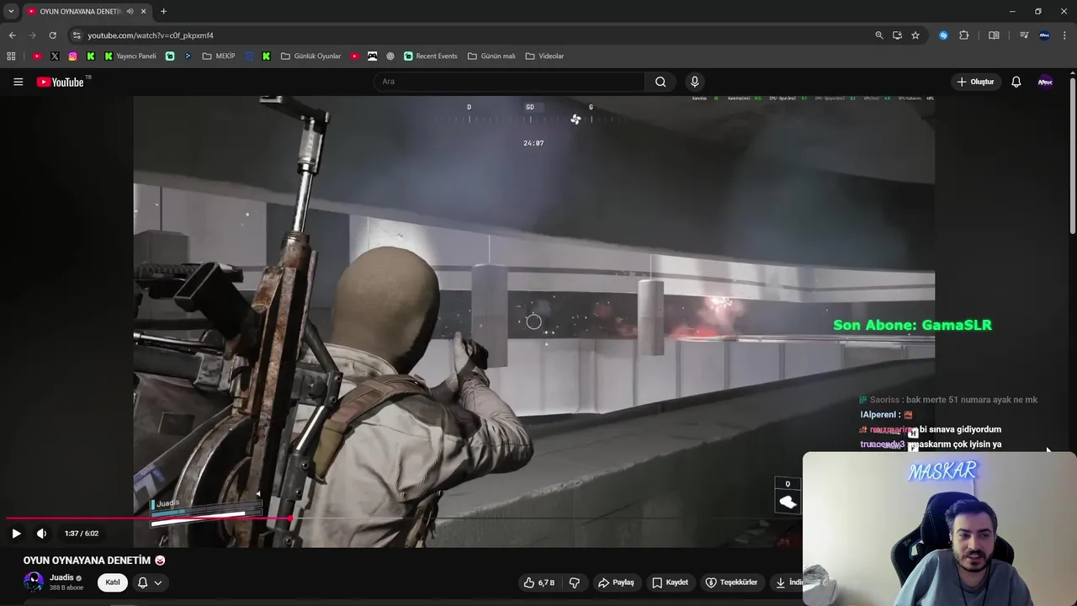This screenshot has height=606, width=1077.
Task: Expand the tab search chevron
Action: [x=11, y=11]
